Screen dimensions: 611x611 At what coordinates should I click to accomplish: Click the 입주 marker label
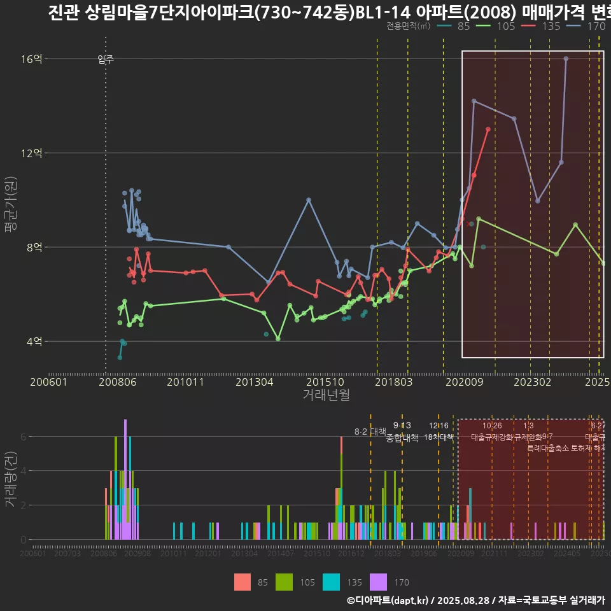pyautogui.click(x=106, y=59)
